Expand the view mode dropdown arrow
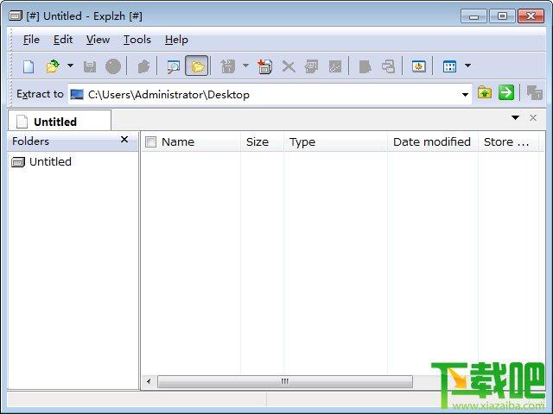 [467, 66]
